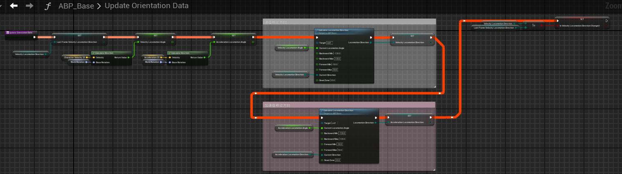Edit Backward Max value in pink comment node
This screenshot has height=174, width=622.
342,139
